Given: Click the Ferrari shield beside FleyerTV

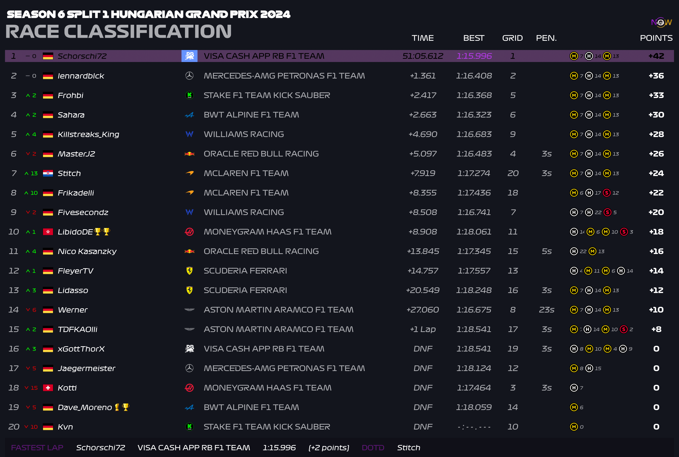Looking at the screenshot, I should [189, 271].
